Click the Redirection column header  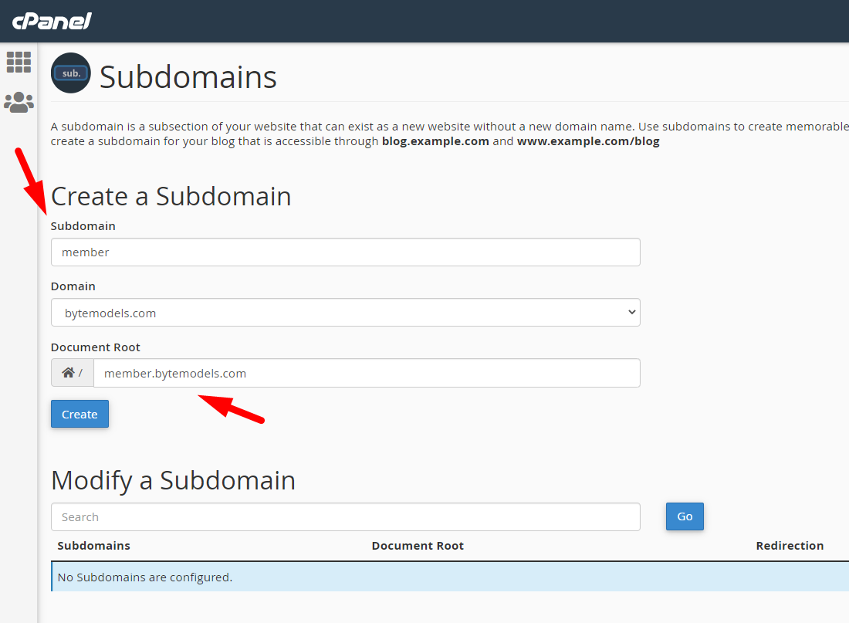pos(790,546)
